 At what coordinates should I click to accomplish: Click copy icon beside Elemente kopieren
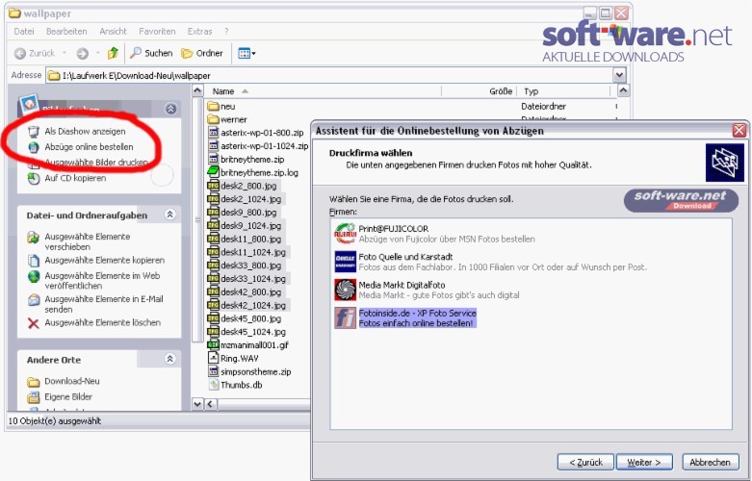[x=33, y=260]
